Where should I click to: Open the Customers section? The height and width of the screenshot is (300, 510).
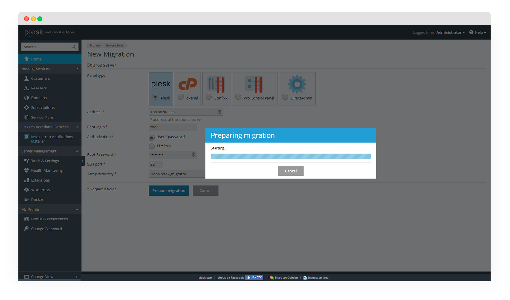[40, 78]
